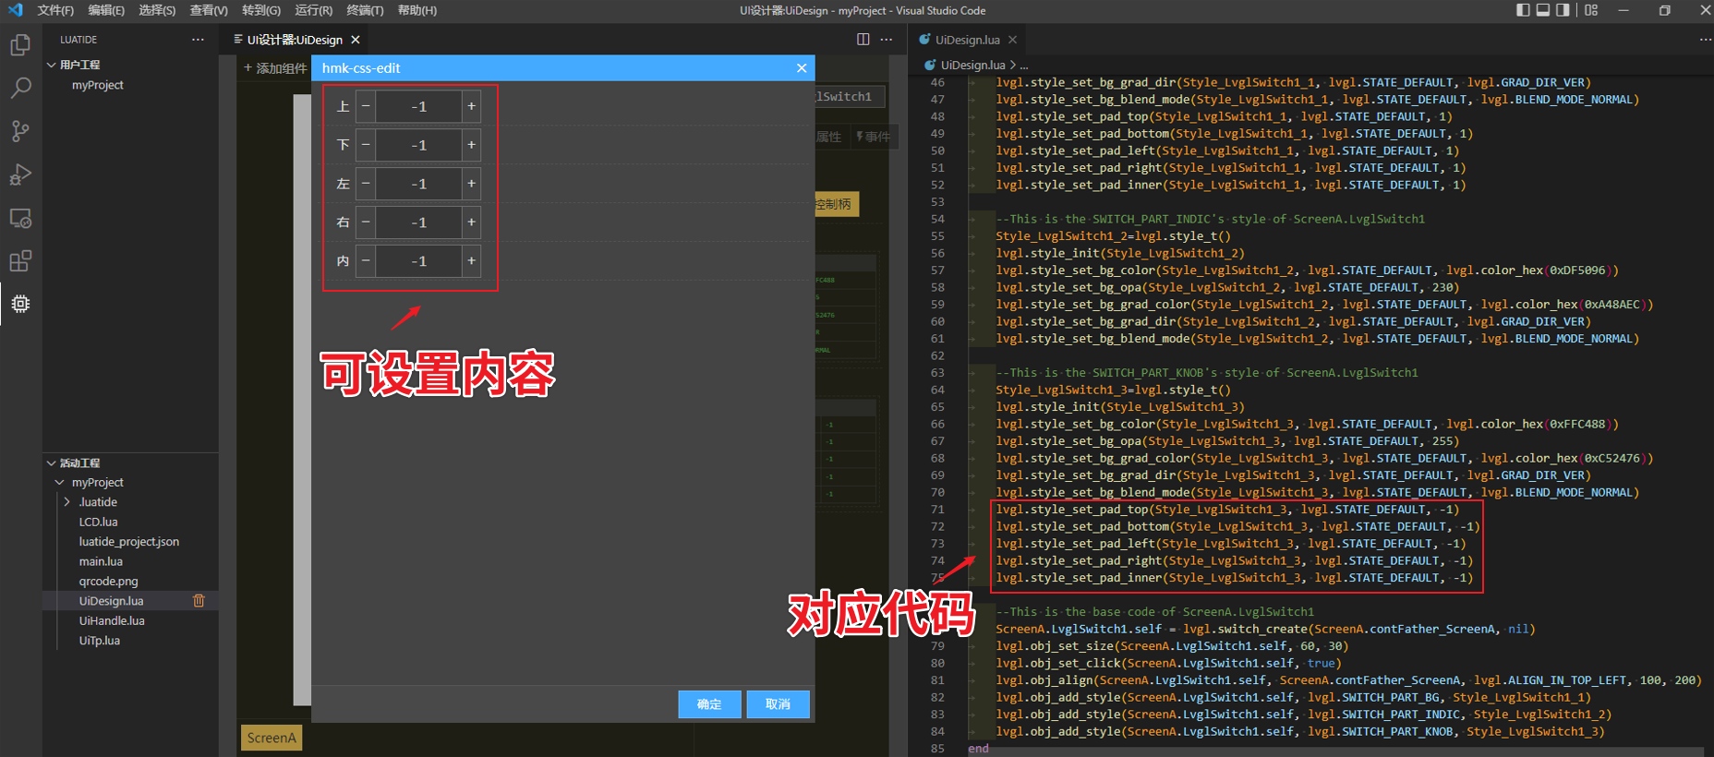Open the Search view in activity bar
Viewport: 1714px width, 757px height.
point(20,89)
